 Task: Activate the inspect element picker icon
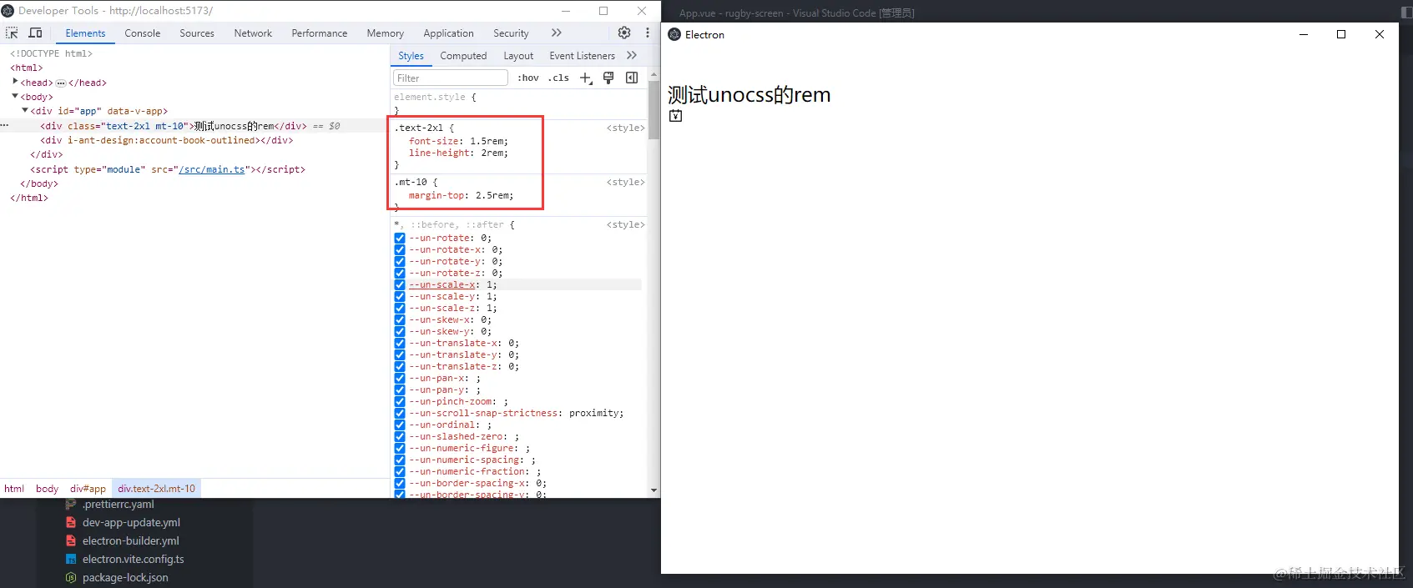(12, 33)
